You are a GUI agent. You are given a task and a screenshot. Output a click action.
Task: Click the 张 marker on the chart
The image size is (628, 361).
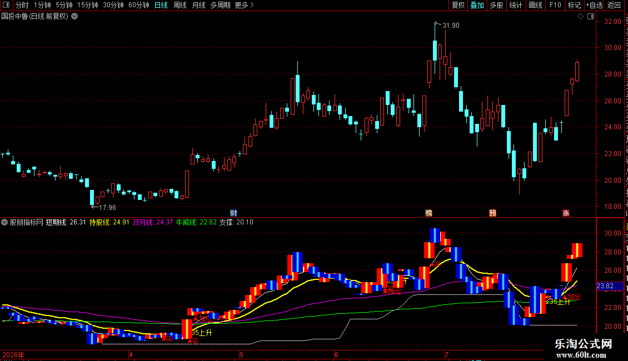tap(566, 213)
